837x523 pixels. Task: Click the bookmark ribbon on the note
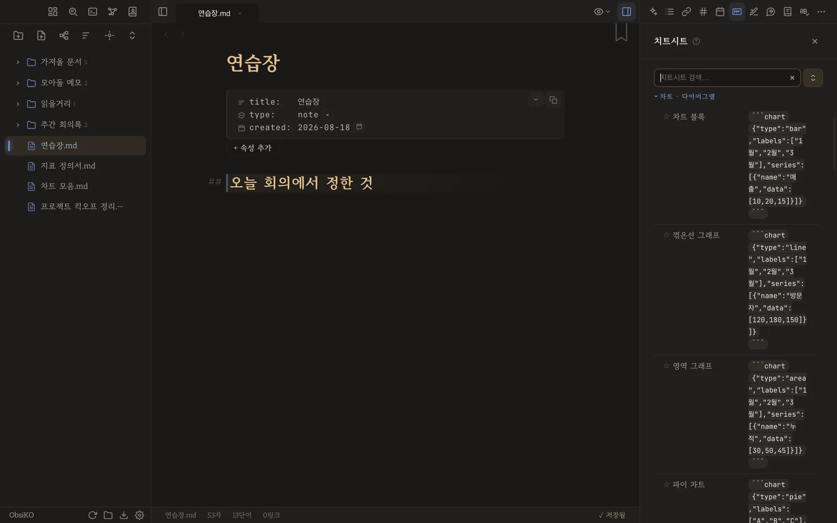(621, 32)
